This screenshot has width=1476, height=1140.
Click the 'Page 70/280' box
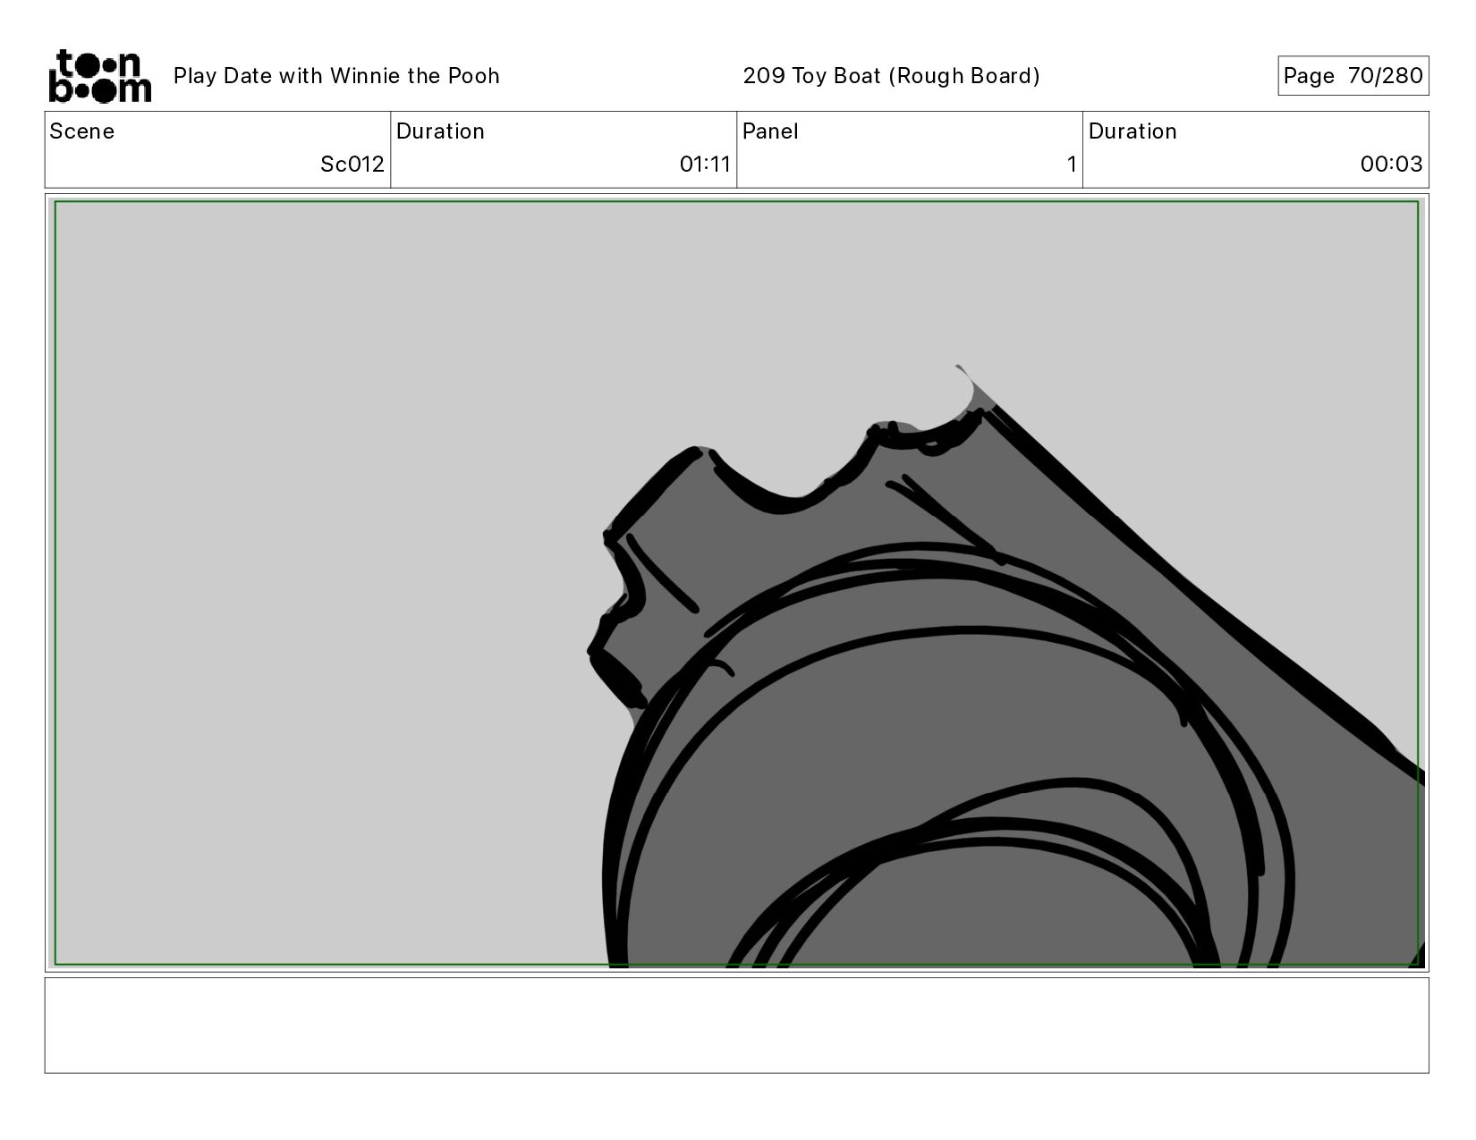point(1353,76)
